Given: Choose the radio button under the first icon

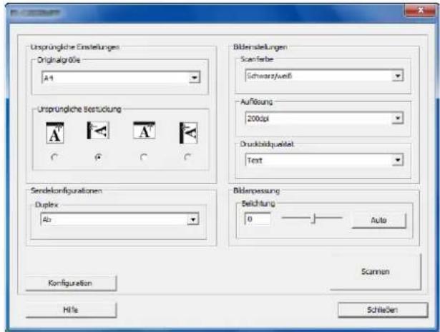Looking at the screenshot, I should point(54,157).
